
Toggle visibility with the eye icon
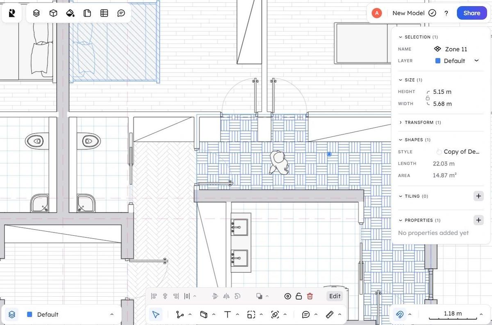[288, 296]
